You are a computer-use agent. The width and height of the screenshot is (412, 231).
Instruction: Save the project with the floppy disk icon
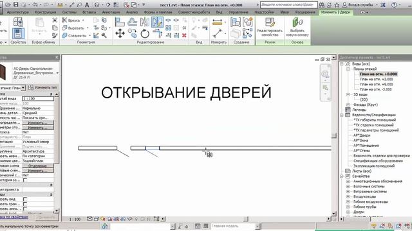tap(15, 4)
